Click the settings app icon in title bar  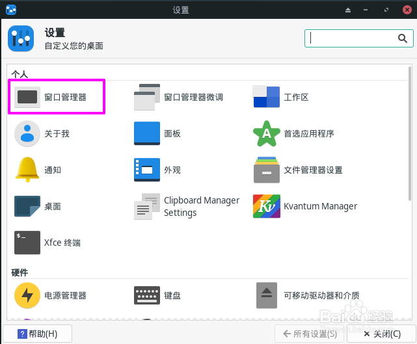click(11, 10)
